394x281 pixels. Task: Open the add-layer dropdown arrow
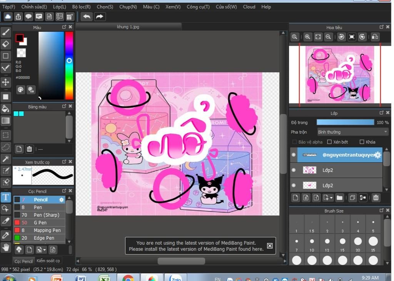[x=331, y=198]
